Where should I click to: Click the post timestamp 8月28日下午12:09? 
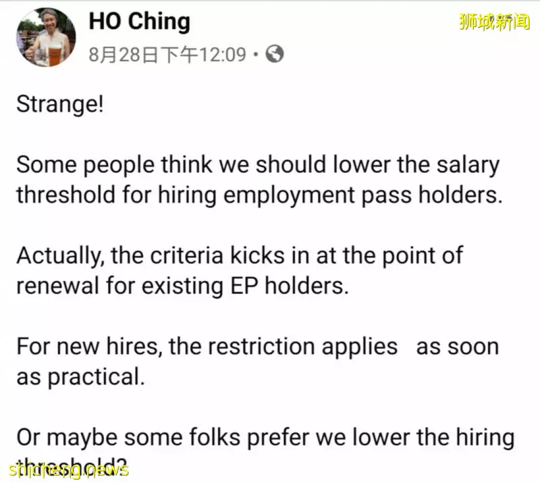point(167,55)
